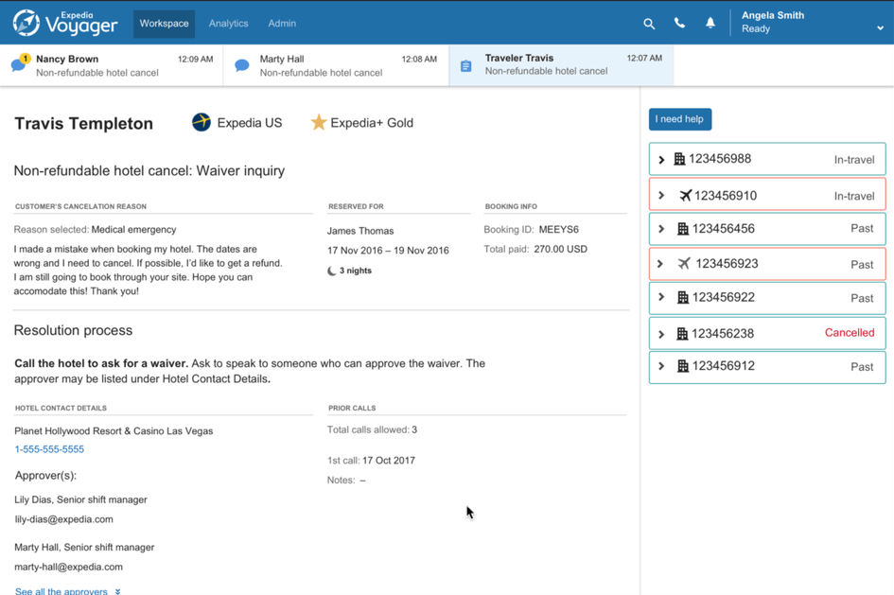This screenshot has width=894, height=595.
Task: Click the phone icon in top bar
Action: [679, 24]
